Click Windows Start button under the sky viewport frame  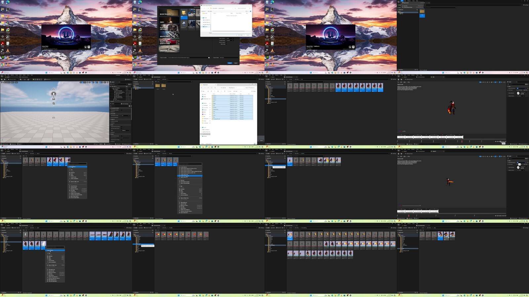47,147
